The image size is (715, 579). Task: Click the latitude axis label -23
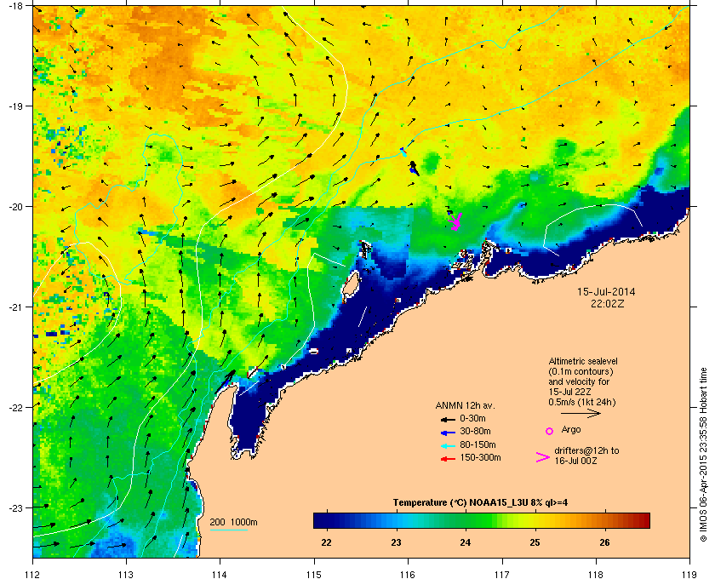[15, 507]
